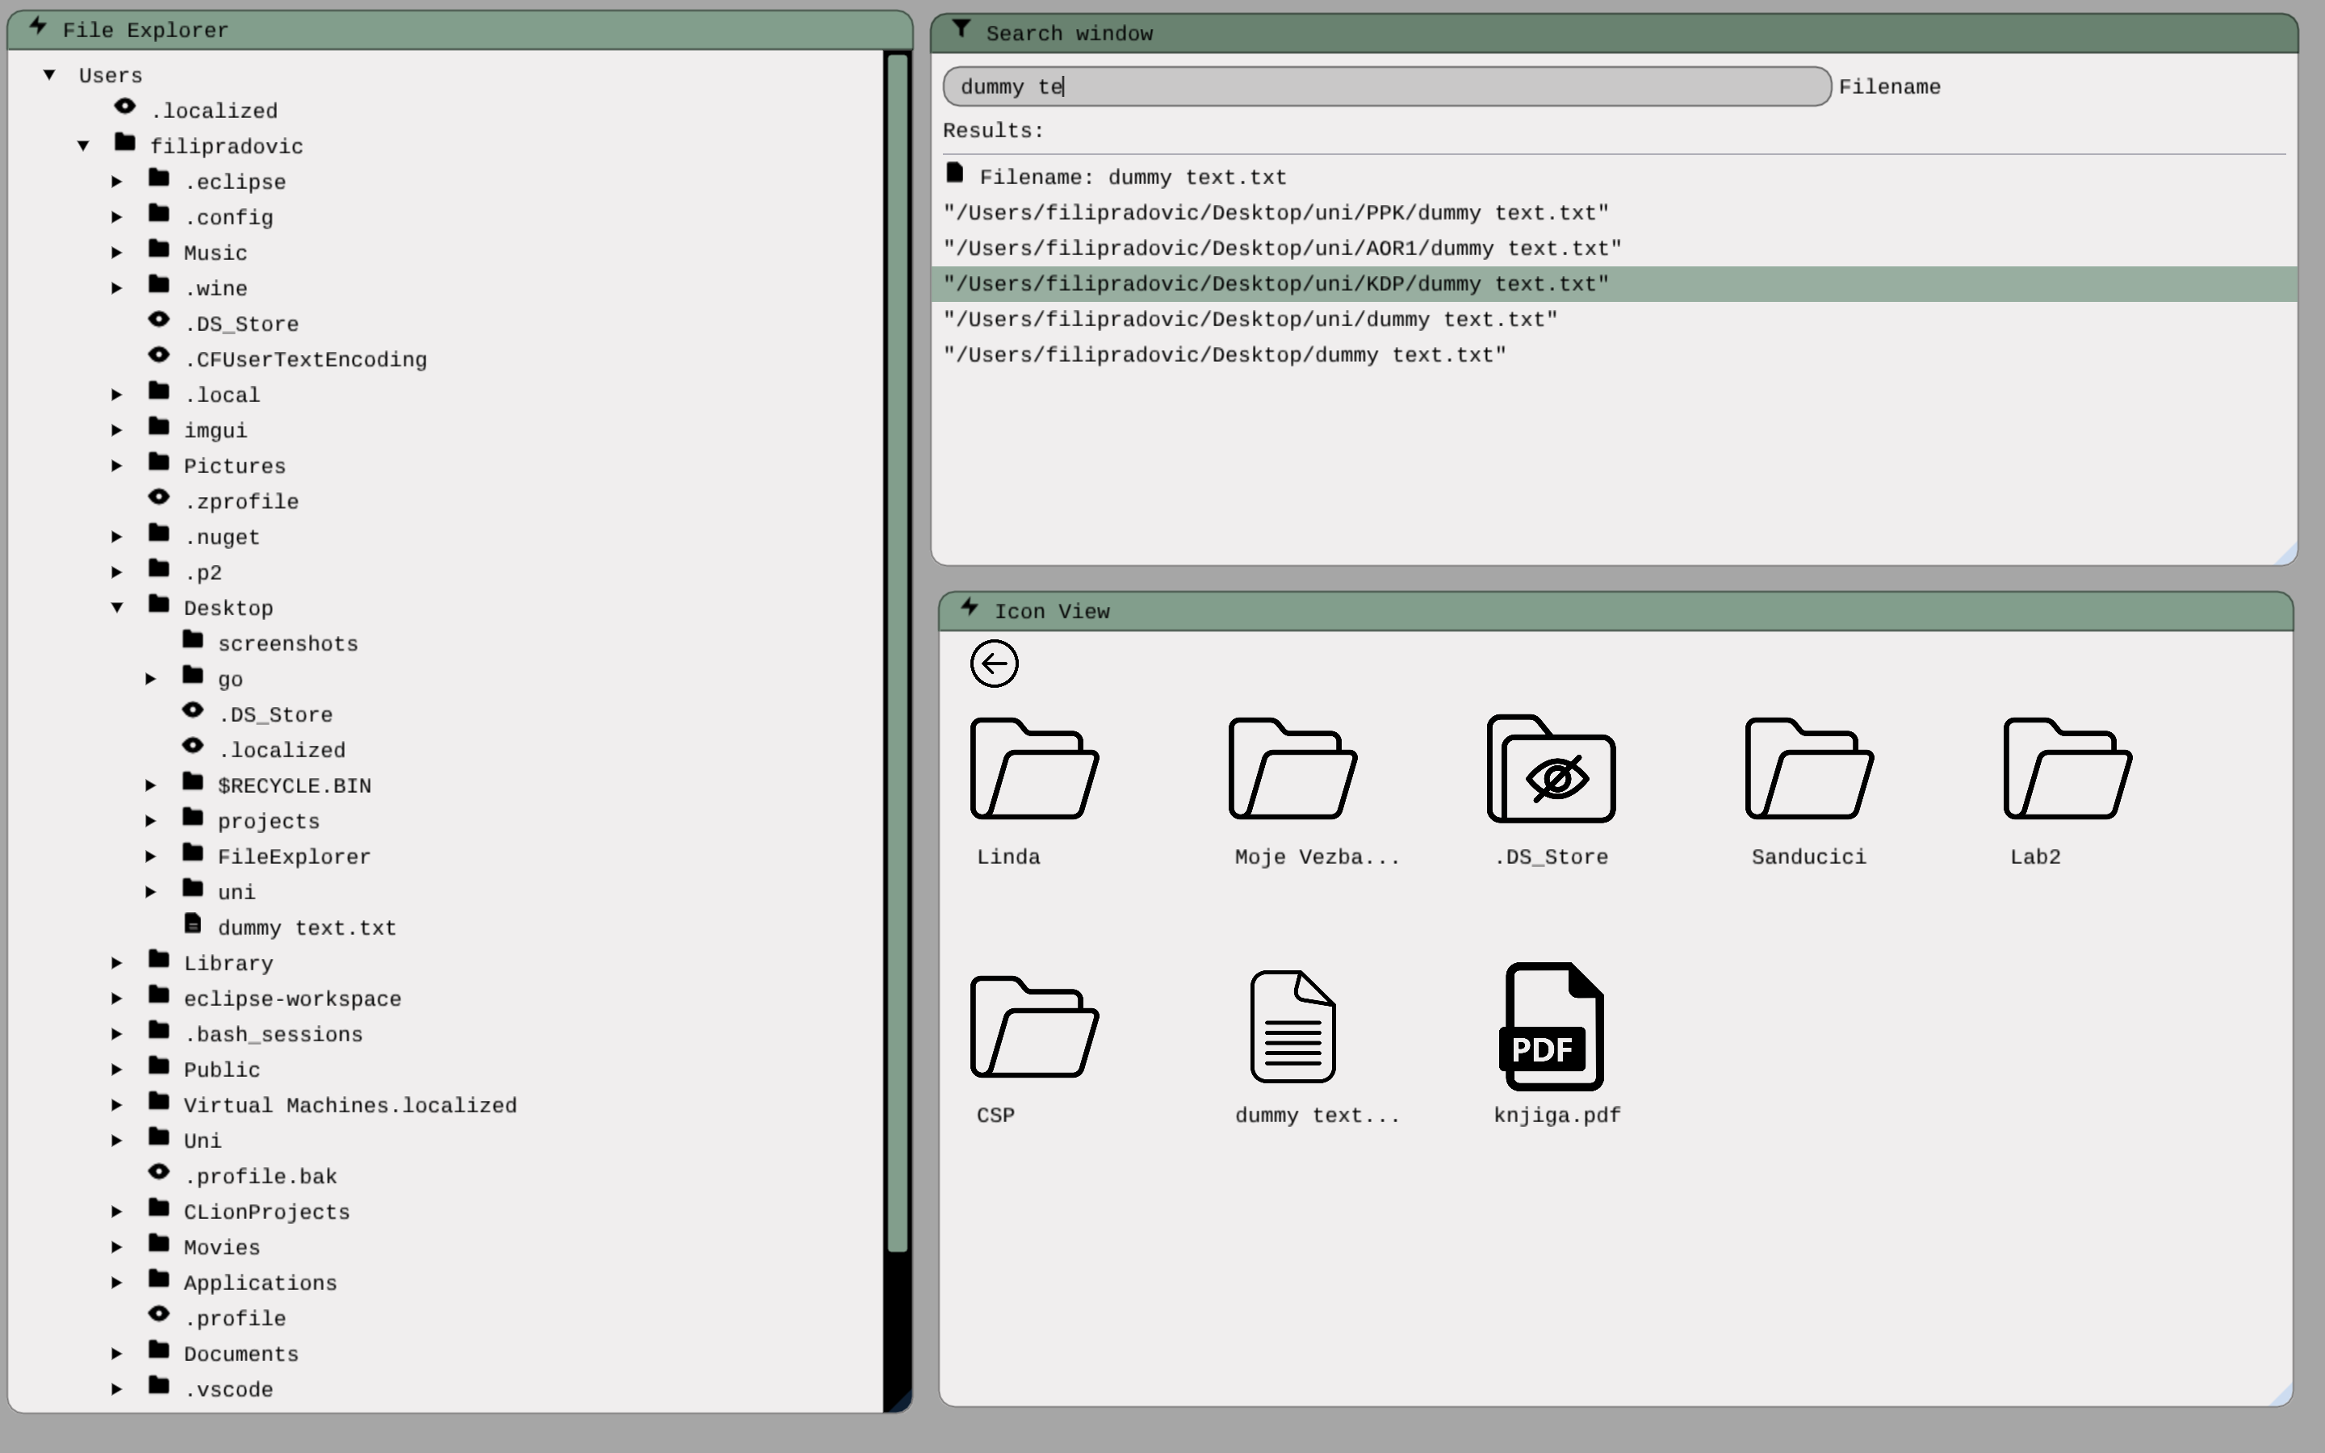Viewport: 2325px width, 1453px height.
Task: Click the eye icon beside .CFUserTextEncoding
Action: [158, 355]
